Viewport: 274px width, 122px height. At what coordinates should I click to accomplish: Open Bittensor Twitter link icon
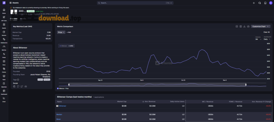coord(22,86)
